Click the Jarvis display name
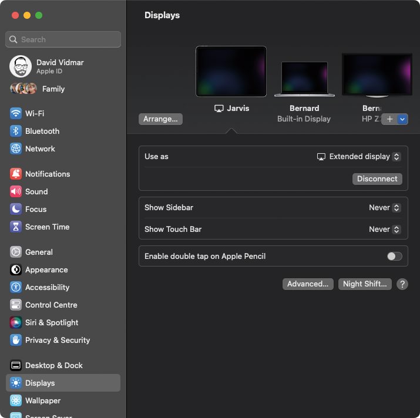The image size is (420, 418). tap(238, 108)
